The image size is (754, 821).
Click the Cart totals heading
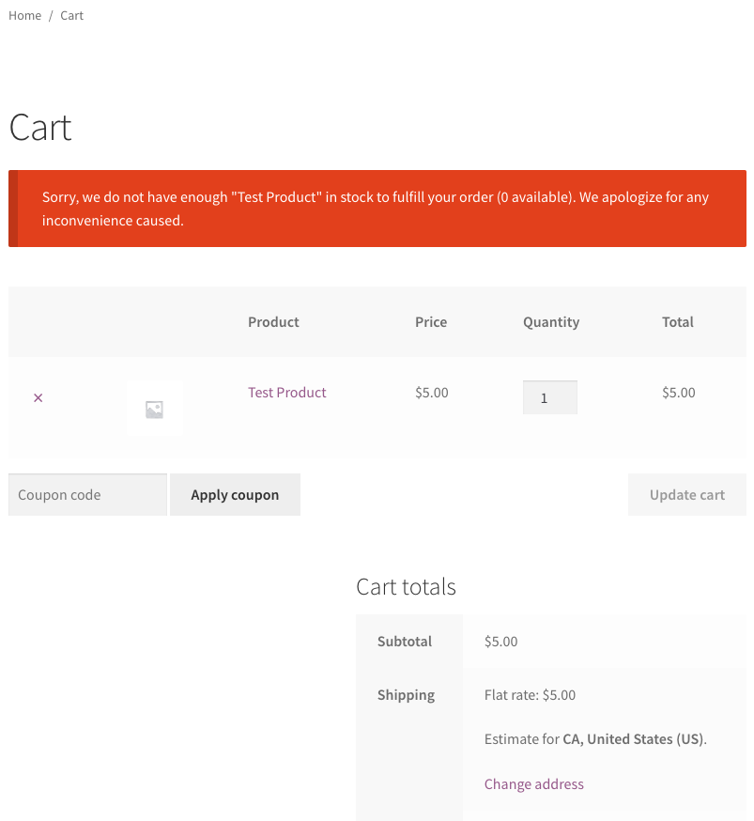(406, 586)
